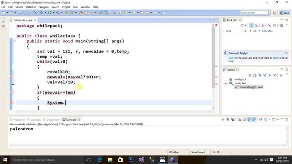Toggle Hide Static Members in Outline
Image resolution: width=292 pixels, height=164 pixels.
pyautogui.click(x=265, y=75)
